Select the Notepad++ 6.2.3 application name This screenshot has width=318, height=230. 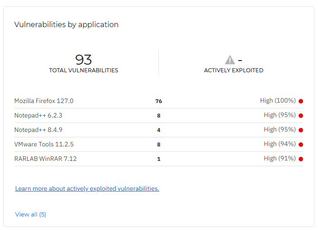click(38, 115)
